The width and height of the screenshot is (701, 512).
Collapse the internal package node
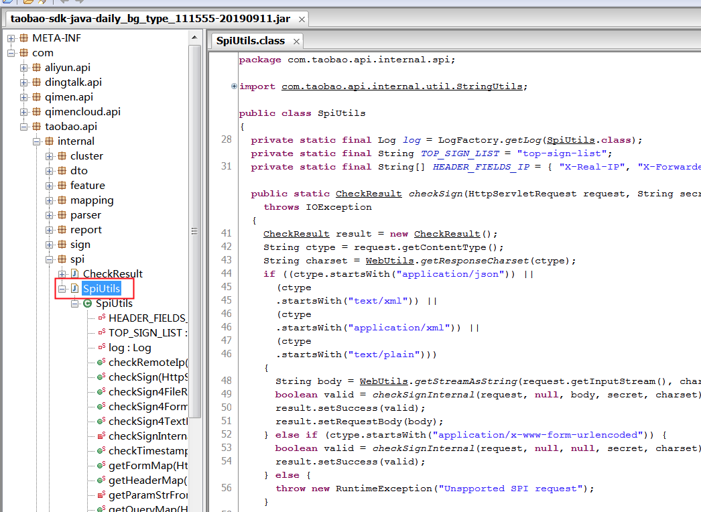point(37,142)
